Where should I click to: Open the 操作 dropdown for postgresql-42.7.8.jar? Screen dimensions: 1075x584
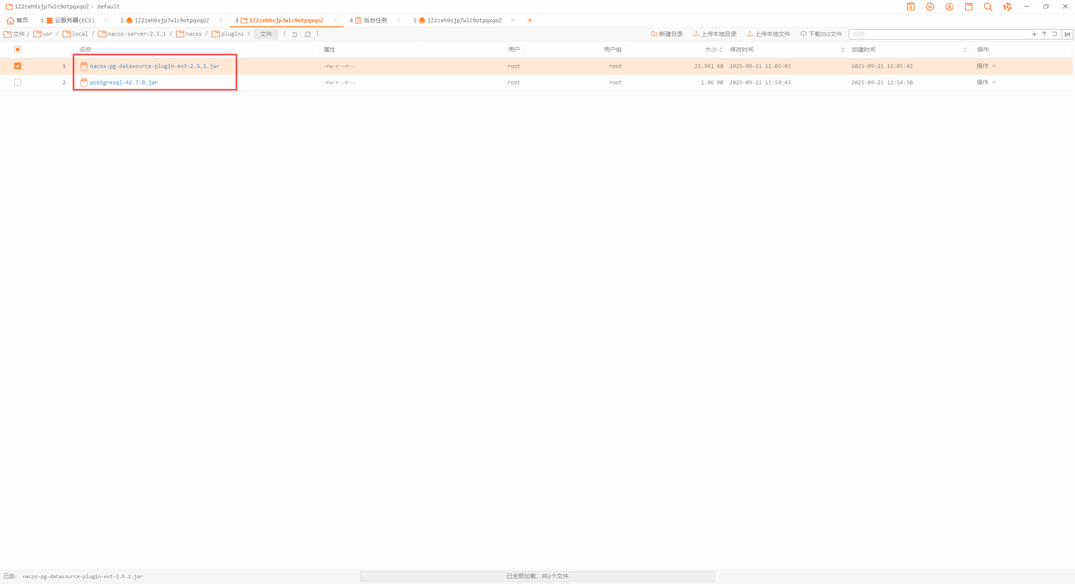[x=986, y=82]
